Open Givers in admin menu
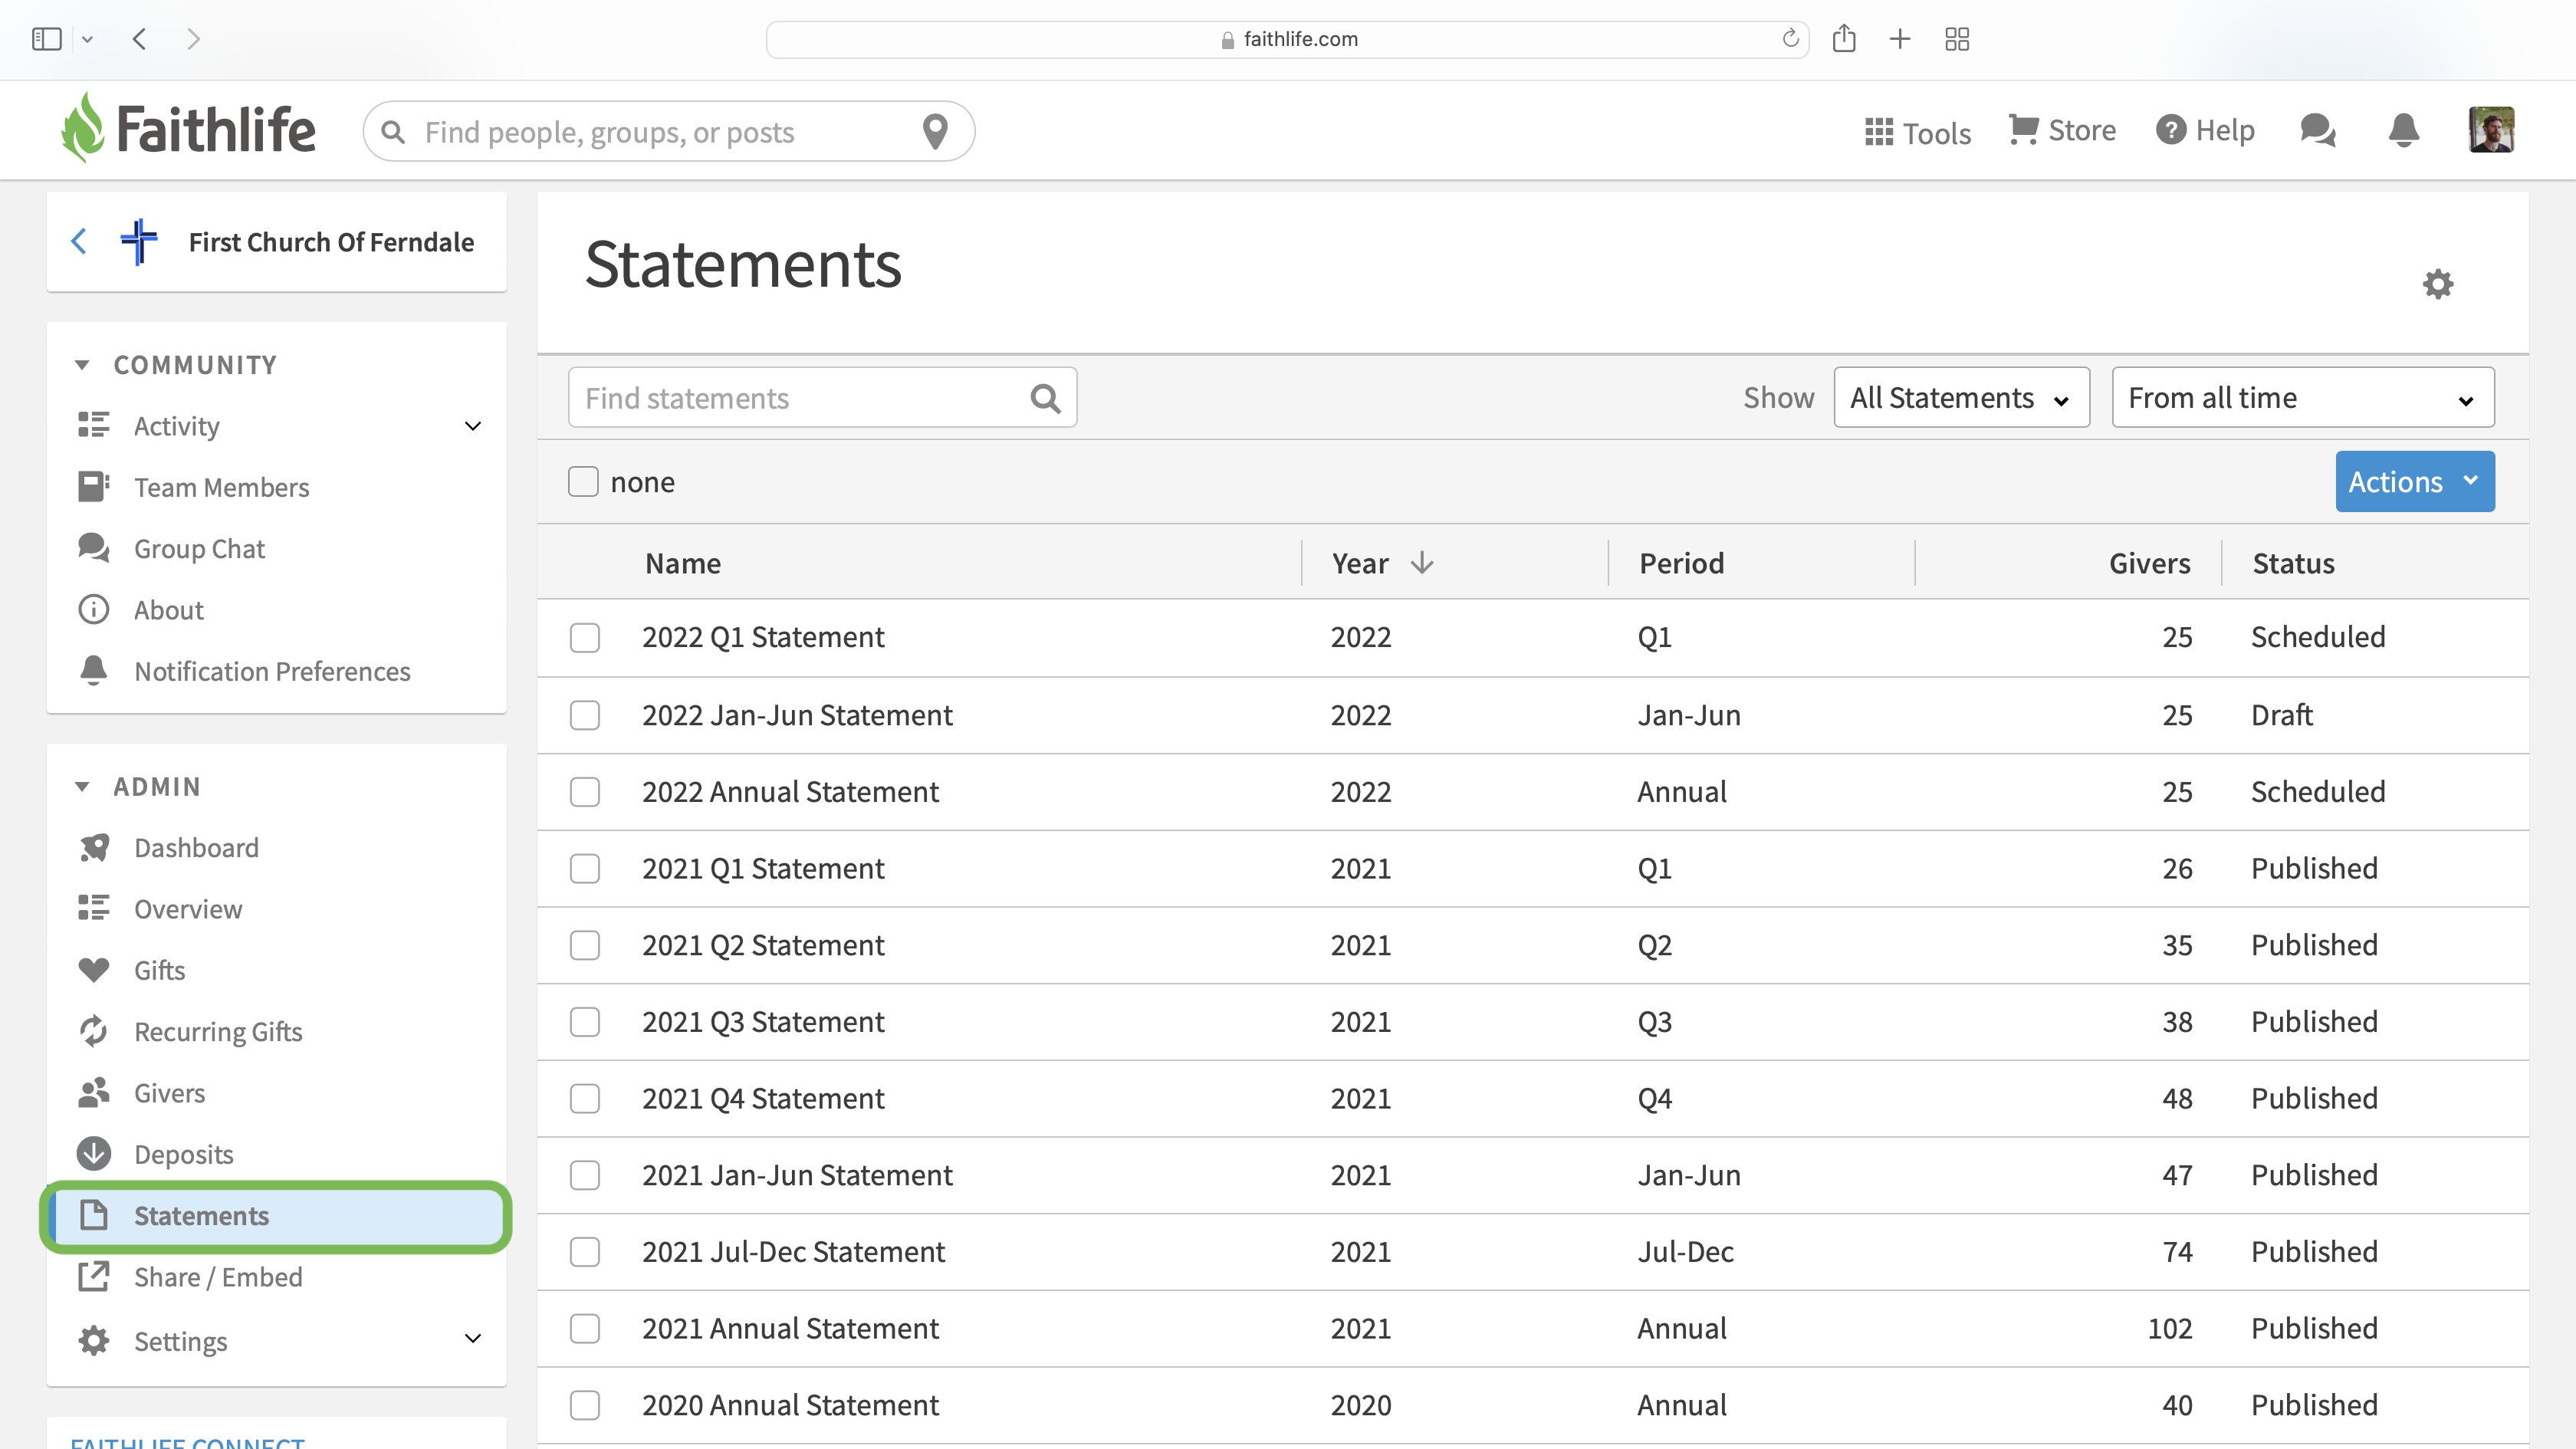This screenshot has width=2576, height=1449. click(x=169, y=1092)
